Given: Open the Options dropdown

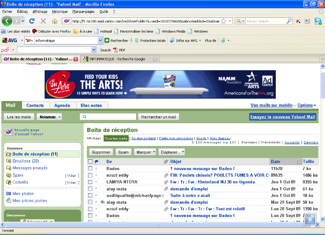Looking at the screenshot, I should (x=307, y=105).
